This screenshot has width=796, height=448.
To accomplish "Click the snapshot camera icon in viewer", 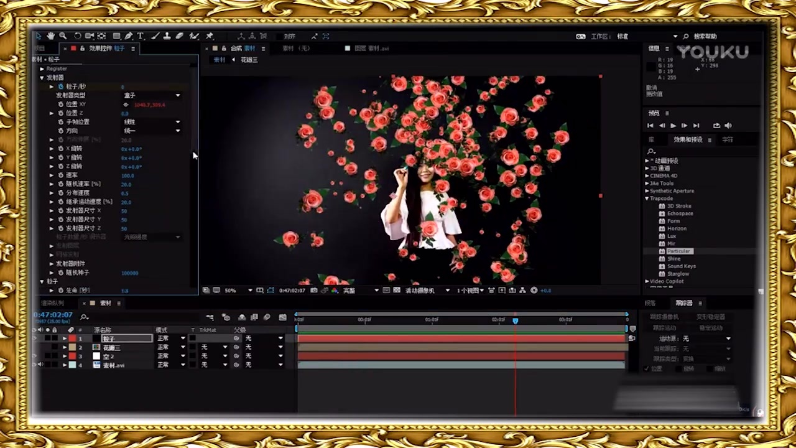I will tap(314, 291).
